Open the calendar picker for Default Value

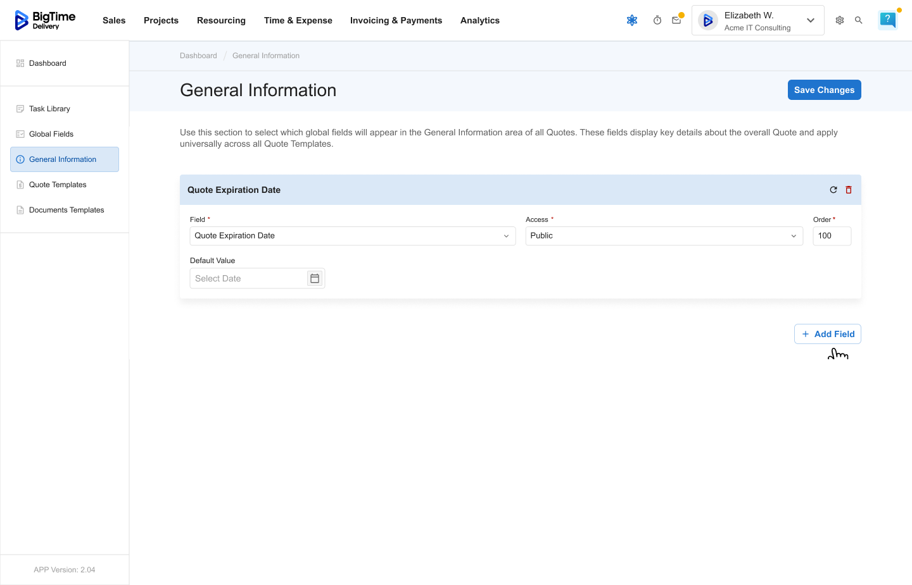point(315,278)
